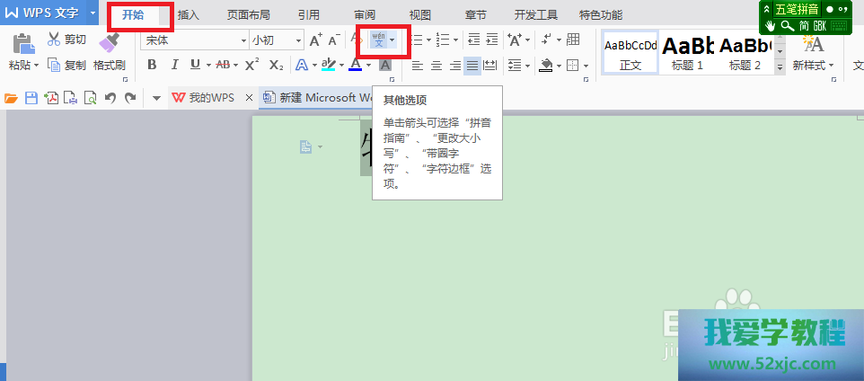Expand the phonetic guide options arrow
This screenshot has height=381, width=864.
pos(392,40)
